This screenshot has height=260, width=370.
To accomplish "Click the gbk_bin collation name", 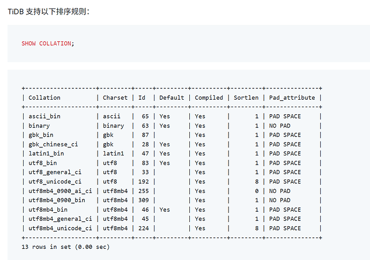I will tap(41, 135).
